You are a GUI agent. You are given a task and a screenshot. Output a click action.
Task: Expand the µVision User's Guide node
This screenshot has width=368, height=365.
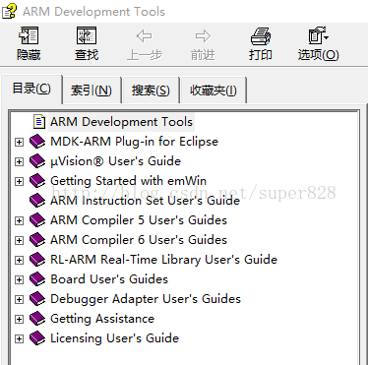(20, 161)
